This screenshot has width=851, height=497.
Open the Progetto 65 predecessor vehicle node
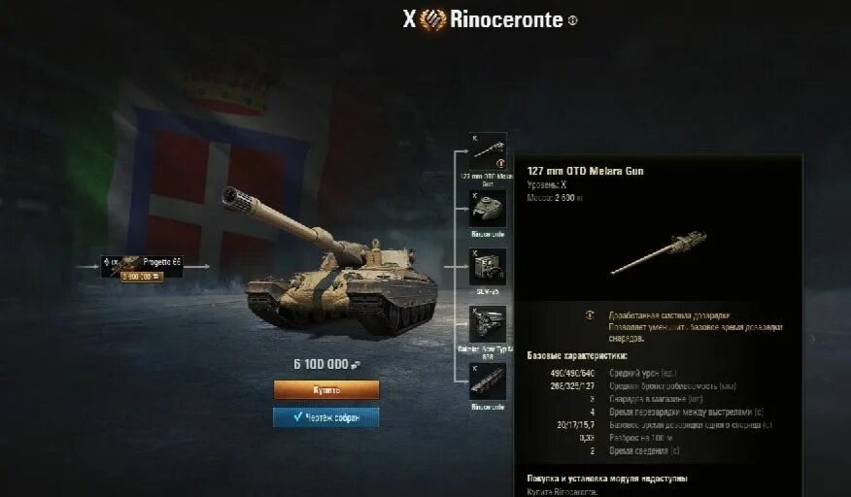142,267
